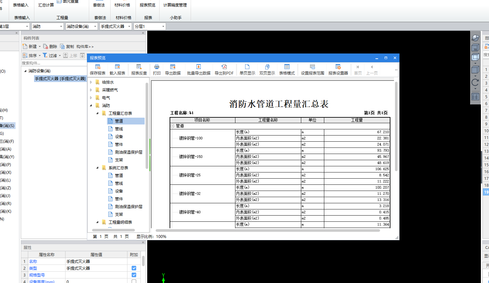The image size is (489, 283).
Task: Click the rotate view icon on right toolbar
Action: pyautogui.click(x=475, y=83)
